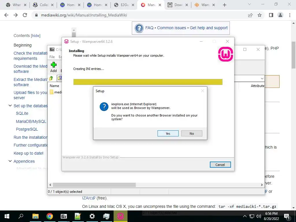296x222 pixels.
Task: Open Chrome three-dot menu
Action: tap(290, 15)
